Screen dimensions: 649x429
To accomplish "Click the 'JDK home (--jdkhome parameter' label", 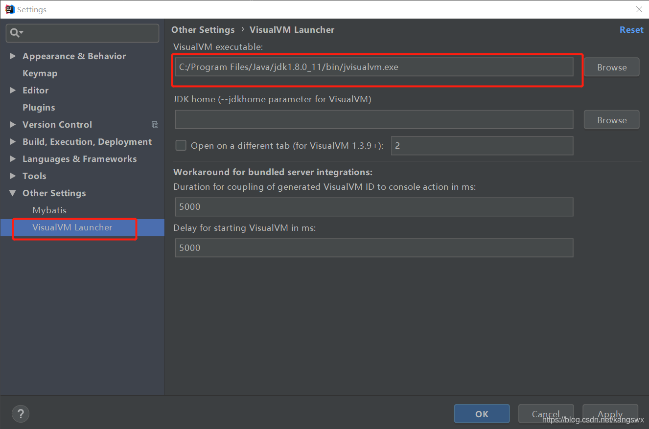I will (273, 99).
